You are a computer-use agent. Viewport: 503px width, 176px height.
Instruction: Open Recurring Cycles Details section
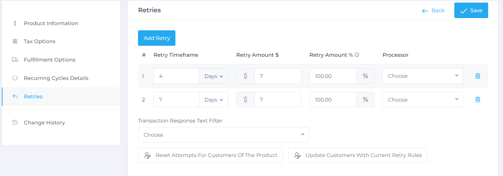(61, 78)
